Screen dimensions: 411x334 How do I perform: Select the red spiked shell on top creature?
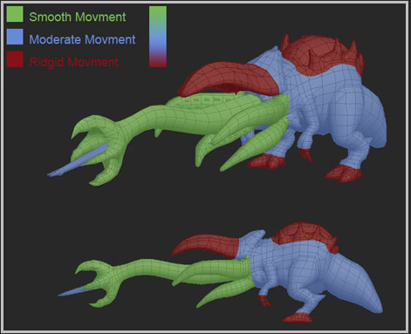click(321, 55)
